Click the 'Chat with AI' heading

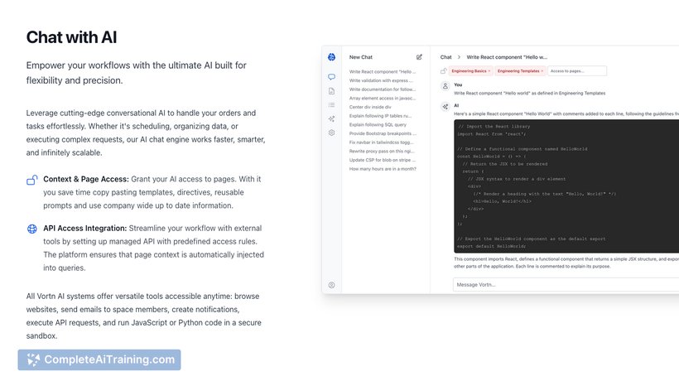(x=71, y=37)
